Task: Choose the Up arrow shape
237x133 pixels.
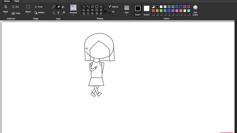Action: [101, 13]
